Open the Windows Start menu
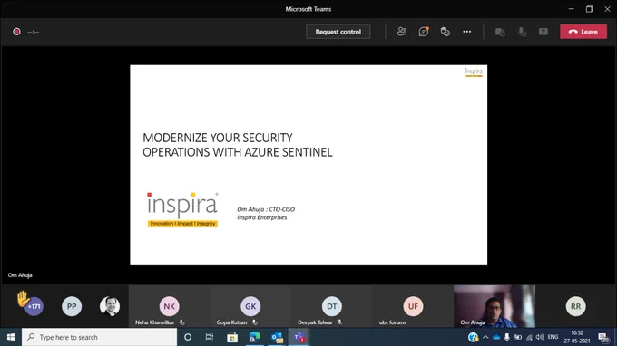The height and width of the screenshot is (346, 617). 11,337
